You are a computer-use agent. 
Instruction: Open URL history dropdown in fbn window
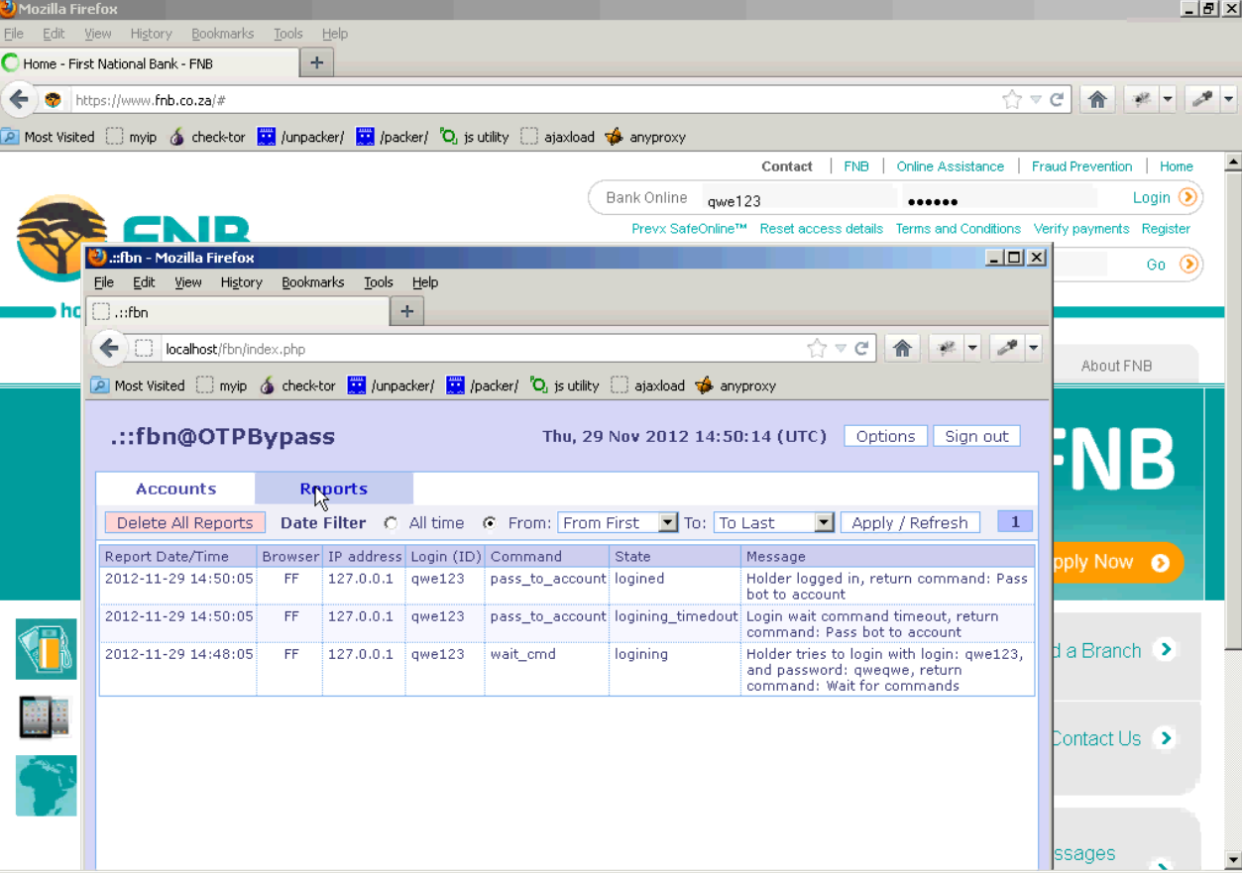click(841, 349)
